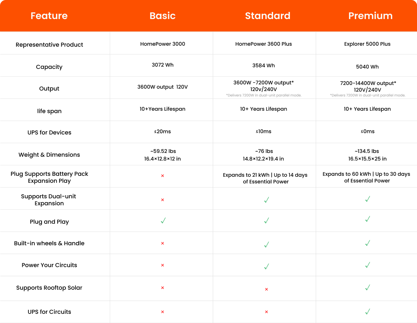Click Standard checkmark for Supports Dual-unit Expansion
Screen dimensions: 417x323
266,200
